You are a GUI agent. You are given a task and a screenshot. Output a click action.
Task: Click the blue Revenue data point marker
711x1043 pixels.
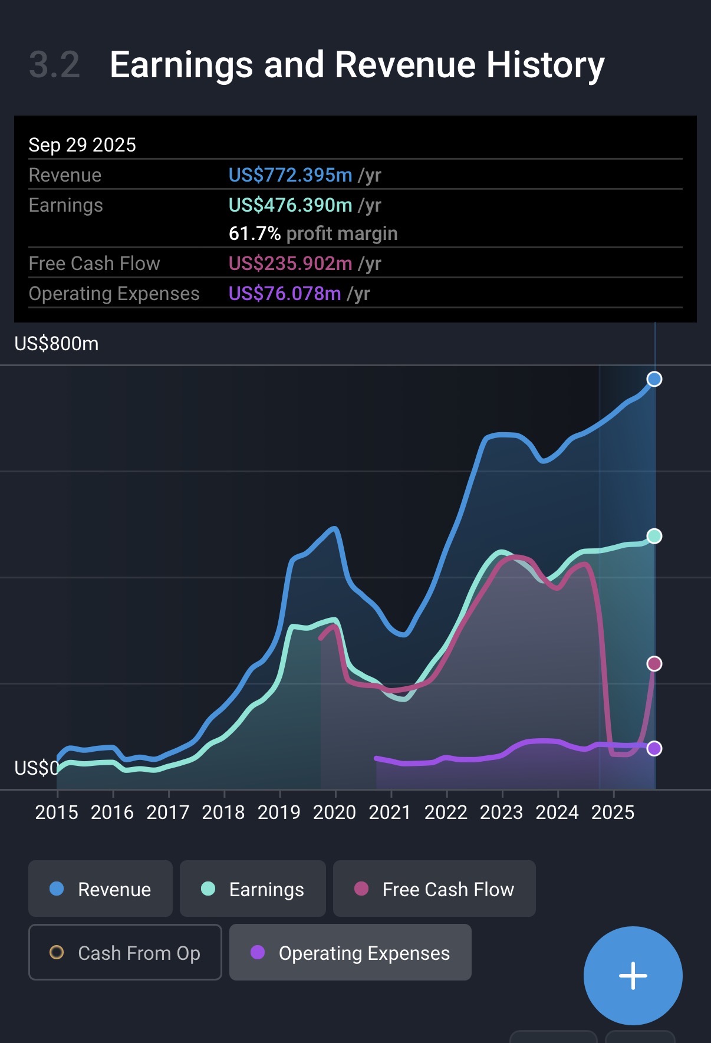tap(654, 379)
